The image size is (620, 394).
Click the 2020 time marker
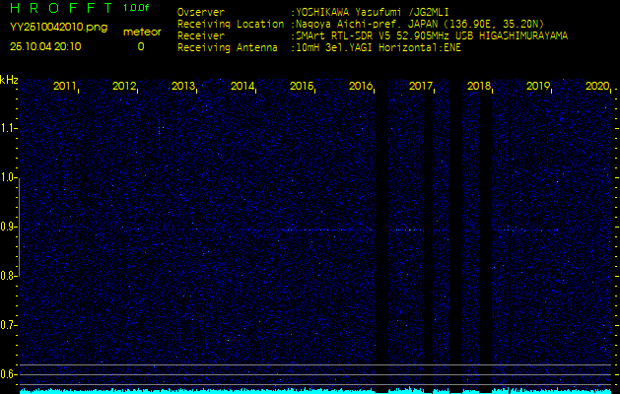tap(597, 86)
